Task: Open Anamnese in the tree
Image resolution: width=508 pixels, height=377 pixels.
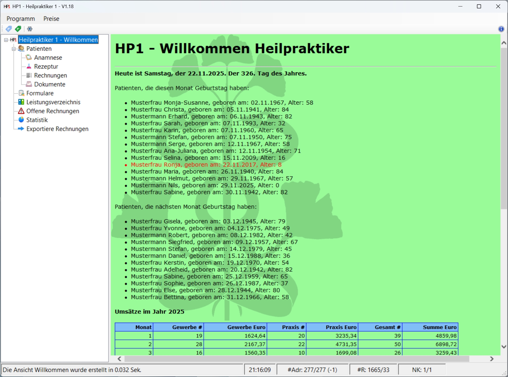Action: point(48,58)
